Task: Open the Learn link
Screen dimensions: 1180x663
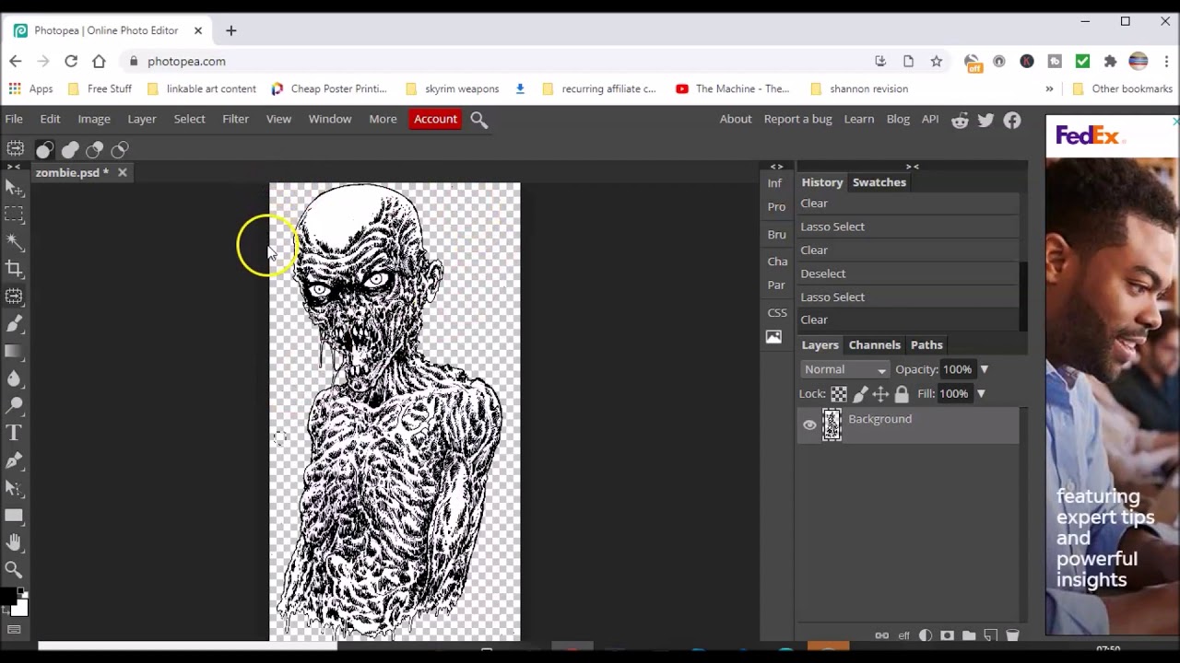Action: pyautogui.click(x=858, y=119)
